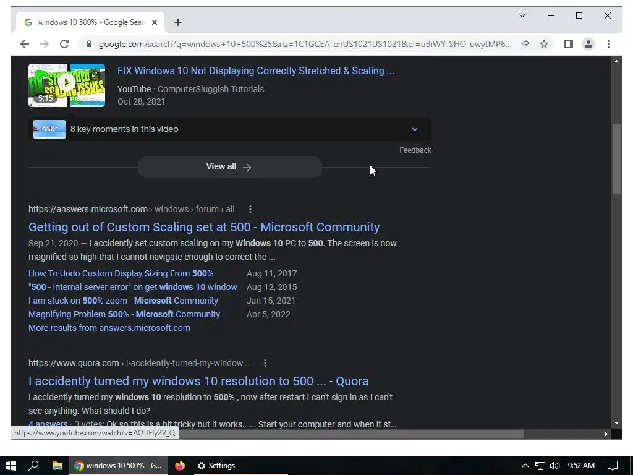This screenshot has width=633, height=475.
Task: Open the notification center icon
Action: coord(613,466)
